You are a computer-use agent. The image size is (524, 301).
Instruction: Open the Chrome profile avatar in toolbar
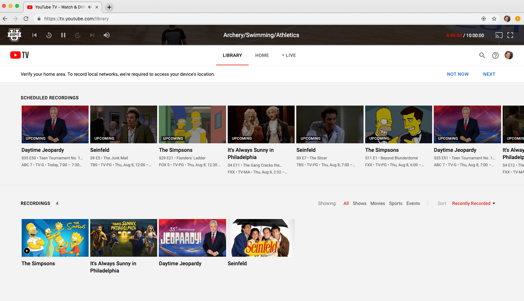507,19
